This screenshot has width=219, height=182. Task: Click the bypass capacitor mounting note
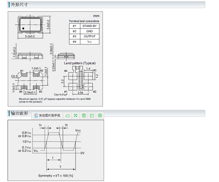point(55,100)
